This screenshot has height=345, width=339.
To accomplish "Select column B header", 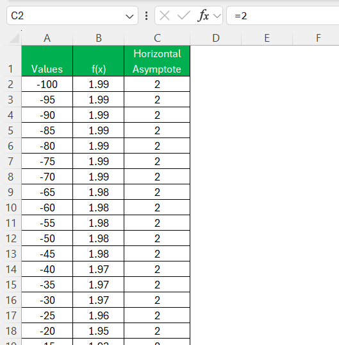I will [x=99, y=38].
